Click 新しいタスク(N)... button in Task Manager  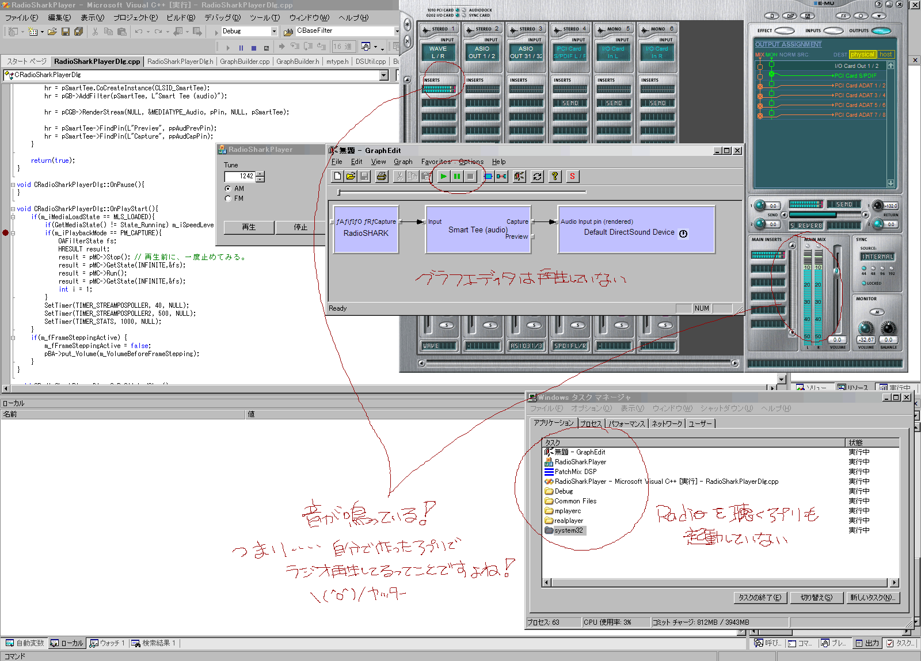click(x=873, y=598)
